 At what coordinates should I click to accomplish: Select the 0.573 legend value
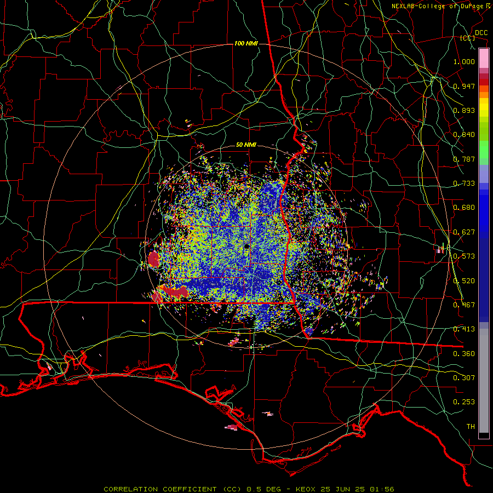click(464, 256)
